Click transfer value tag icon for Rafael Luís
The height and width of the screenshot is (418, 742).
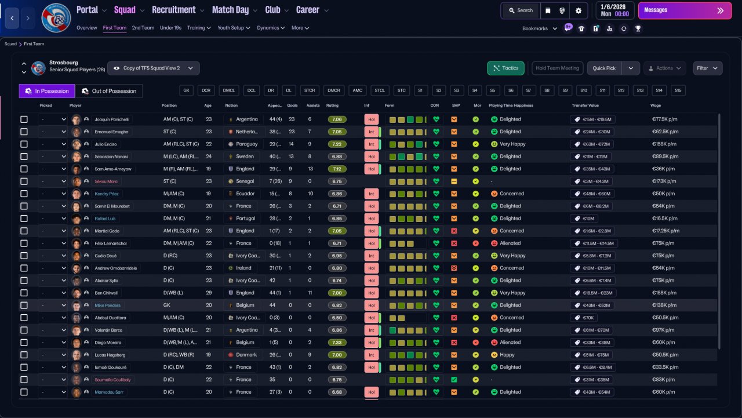[577, 219]
